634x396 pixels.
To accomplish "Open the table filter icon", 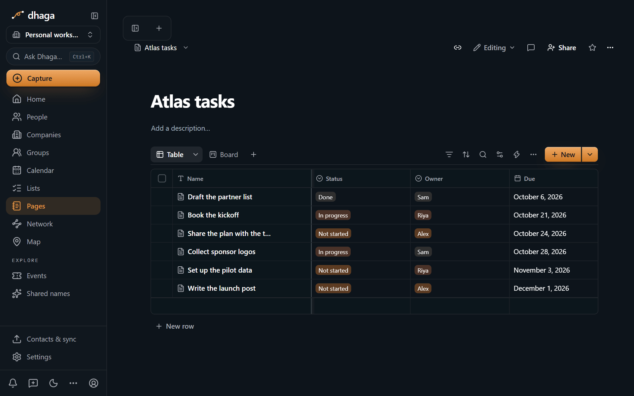I will click(x=449, y=154).
